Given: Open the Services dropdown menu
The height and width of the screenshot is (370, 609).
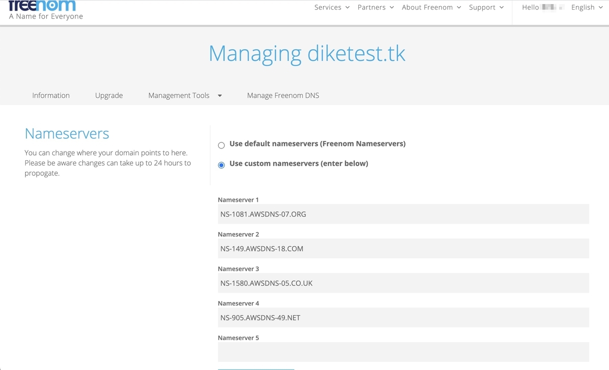Looking at the screenshot, I should (x=332, y=7).
